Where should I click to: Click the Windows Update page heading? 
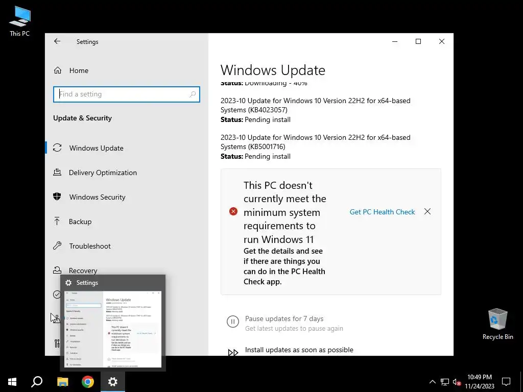click(x=273, y=70)
